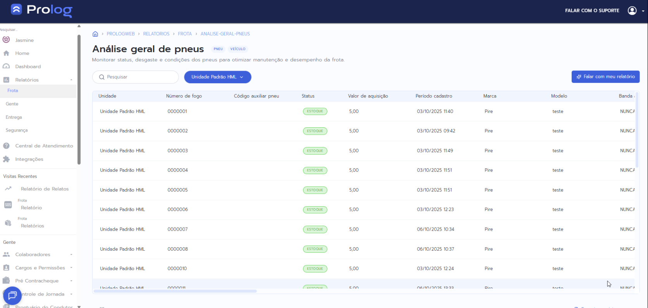Open Dashboard from the sidebar
This screenshot has width=648, height=308.
tap(28, 67)
